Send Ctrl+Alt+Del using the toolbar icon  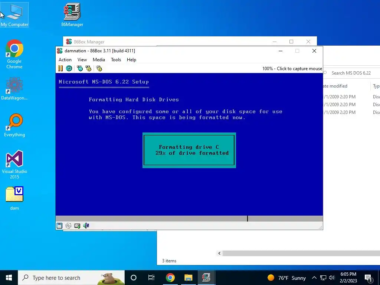80,68
